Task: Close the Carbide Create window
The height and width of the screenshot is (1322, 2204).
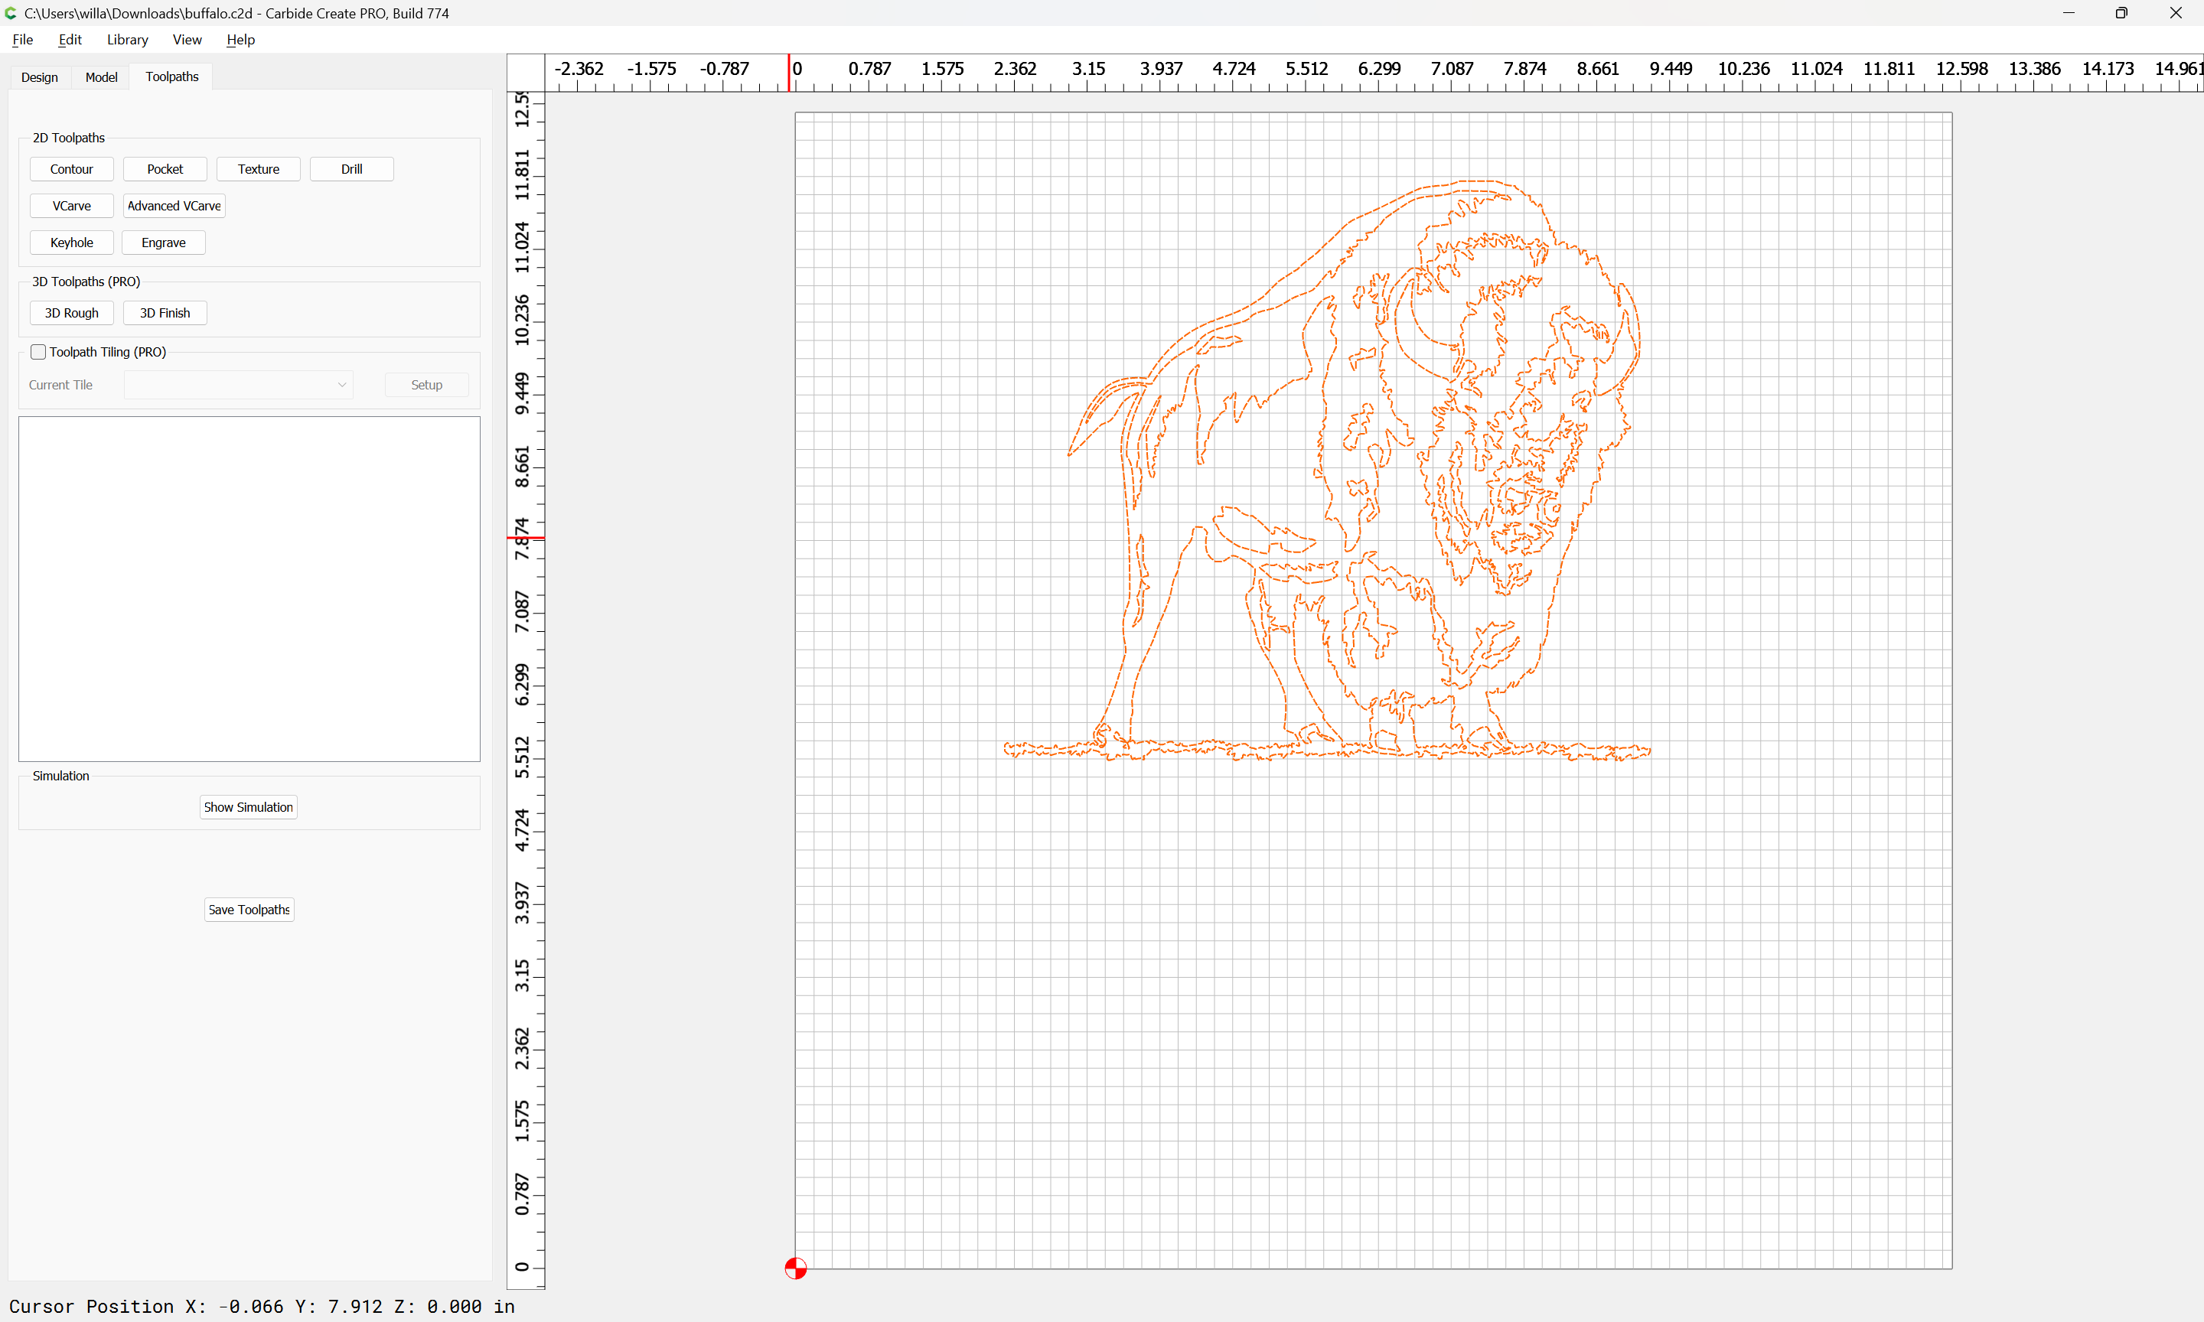Action: tap(2176, 13)
